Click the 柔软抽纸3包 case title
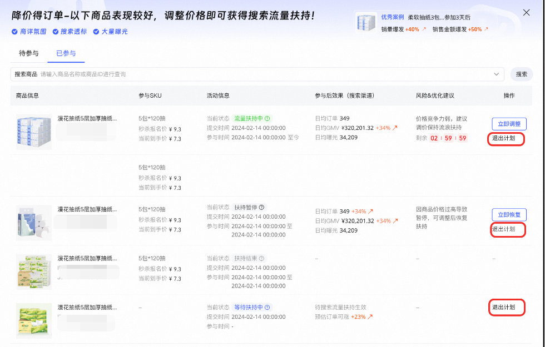 [x=439, y=17]
